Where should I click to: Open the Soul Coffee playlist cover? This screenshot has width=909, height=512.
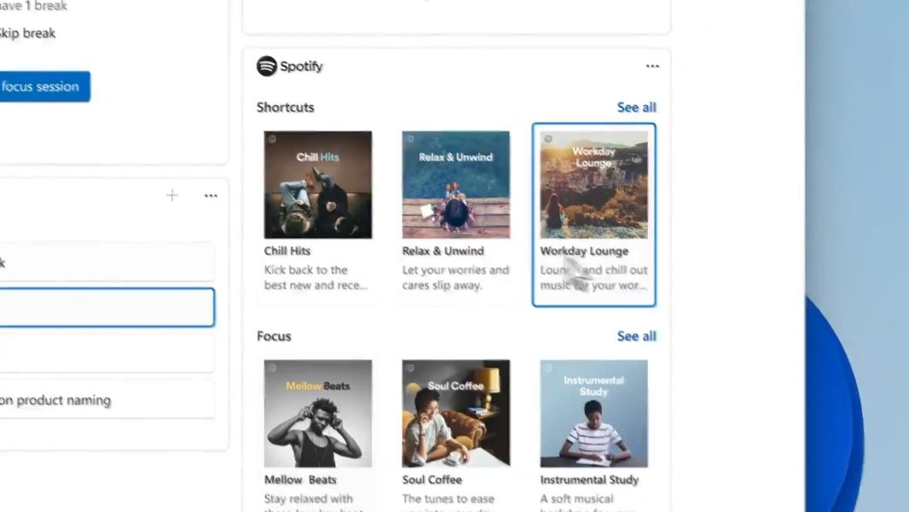[x=455, y=413]
